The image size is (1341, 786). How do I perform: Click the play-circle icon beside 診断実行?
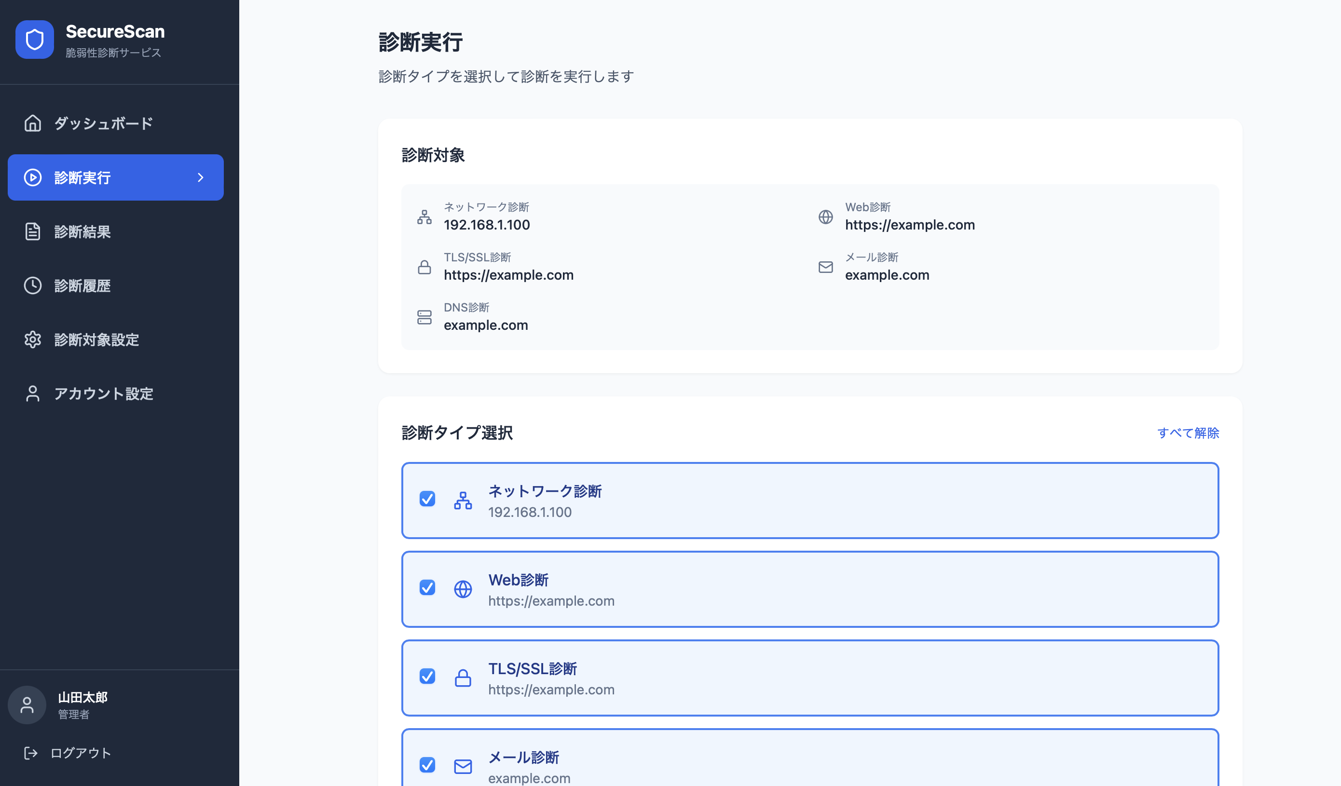(x=32, y=177)
